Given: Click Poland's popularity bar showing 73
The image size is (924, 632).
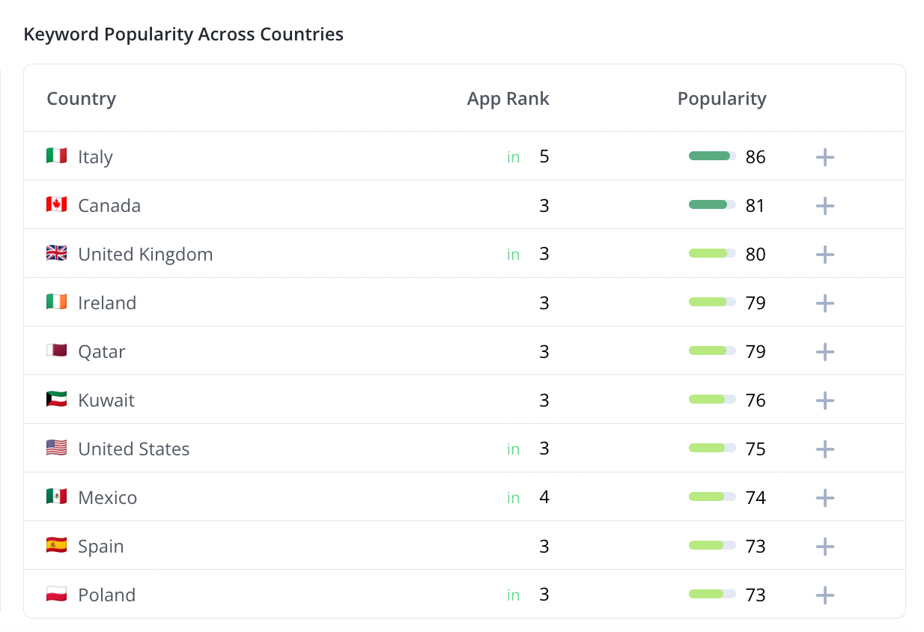Looking at the screenshot, I should [x=711, y=595].
